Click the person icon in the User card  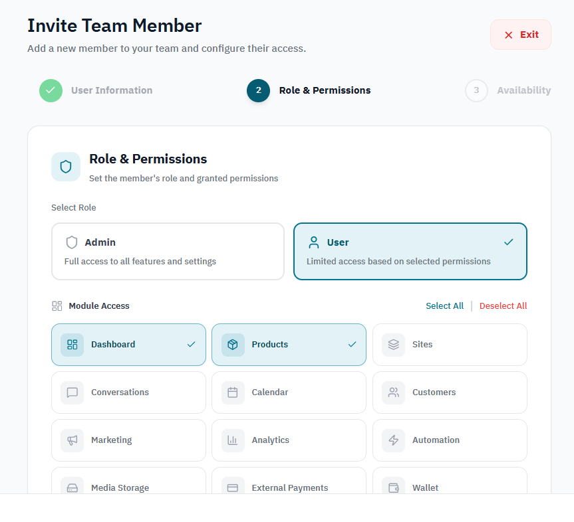[314, 242]
